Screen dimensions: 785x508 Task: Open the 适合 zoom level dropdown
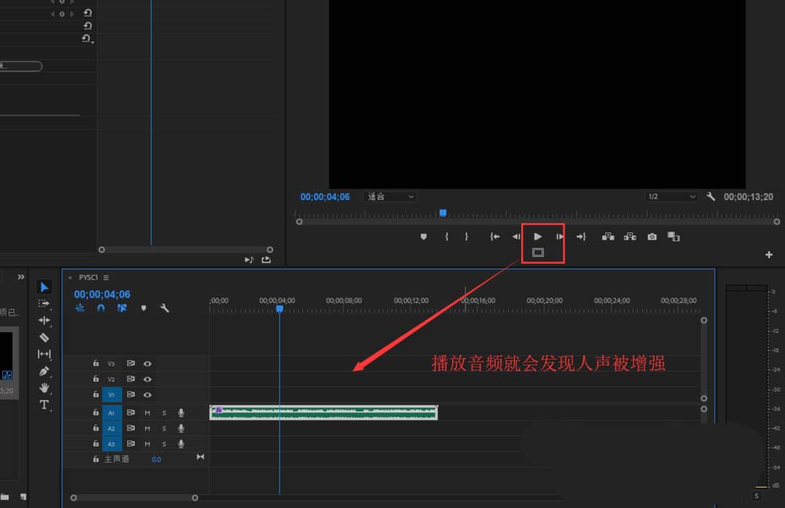pos(390,196)
